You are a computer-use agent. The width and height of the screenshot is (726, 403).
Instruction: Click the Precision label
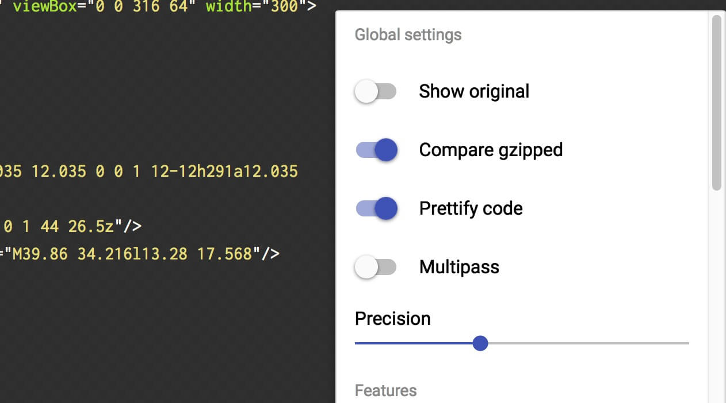point(392,319)
